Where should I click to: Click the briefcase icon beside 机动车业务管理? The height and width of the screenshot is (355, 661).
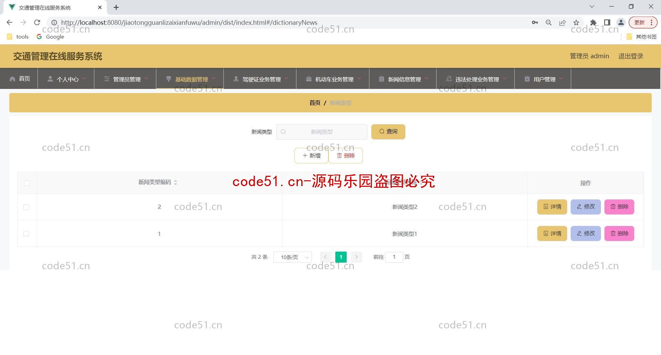(309, 79)
